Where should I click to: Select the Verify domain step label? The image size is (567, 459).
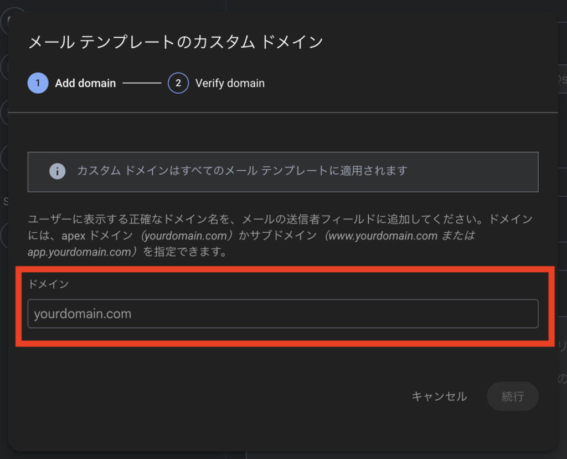(230, 83)
